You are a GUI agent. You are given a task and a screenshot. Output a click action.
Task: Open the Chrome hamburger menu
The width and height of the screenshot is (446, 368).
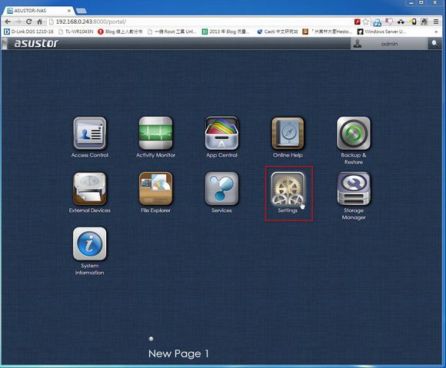click(x=436, y=22)
